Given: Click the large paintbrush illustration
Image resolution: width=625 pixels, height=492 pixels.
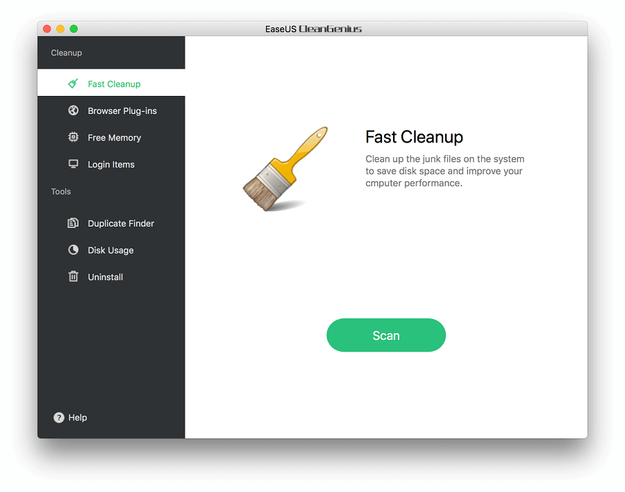Looking at the screenshot, I should coord(285,169).
